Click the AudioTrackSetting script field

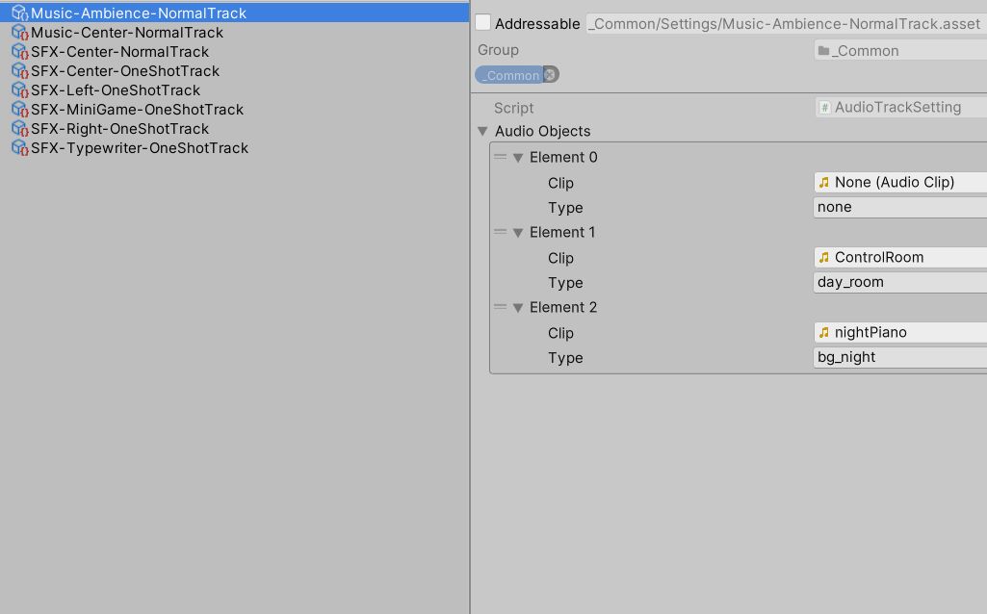(899, 108)
